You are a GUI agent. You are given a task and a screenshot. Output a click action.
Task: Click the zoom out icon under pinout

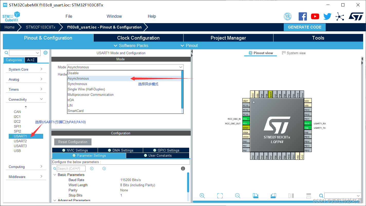pyautogui.click(x=238, y=196)
